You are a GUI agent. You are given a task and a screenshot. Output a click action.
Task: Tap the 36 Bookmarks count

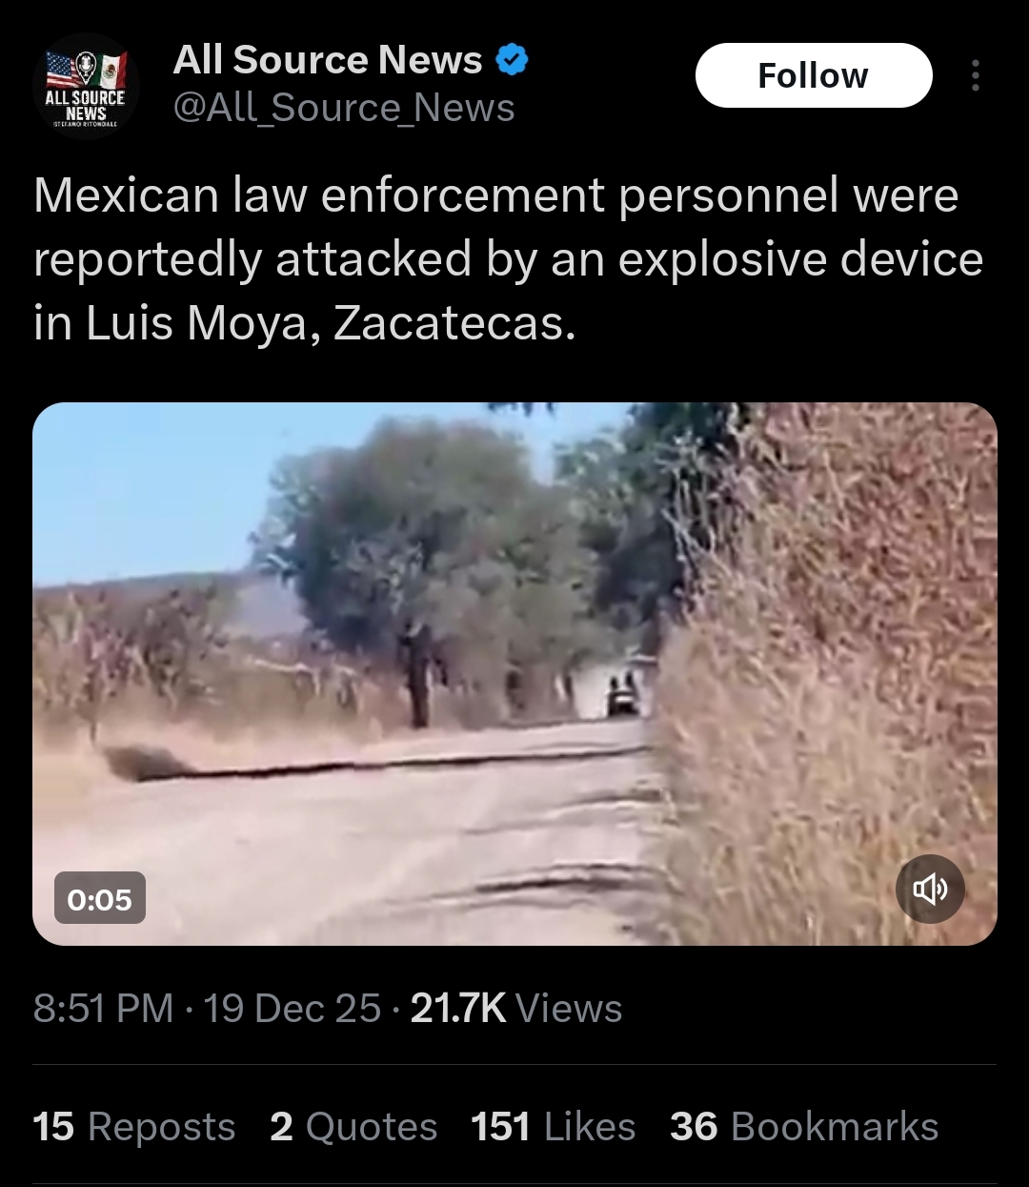[804, 1127]
